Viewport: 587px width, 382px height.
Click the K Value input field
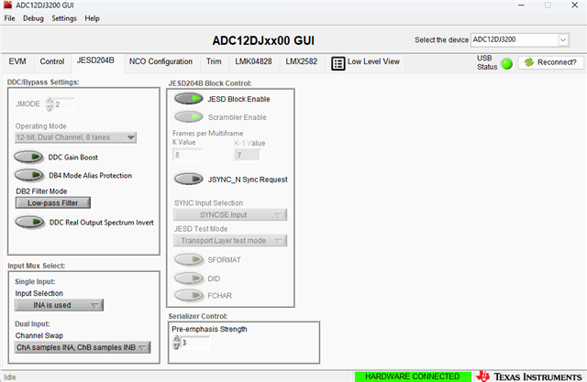tap(187, 155)
